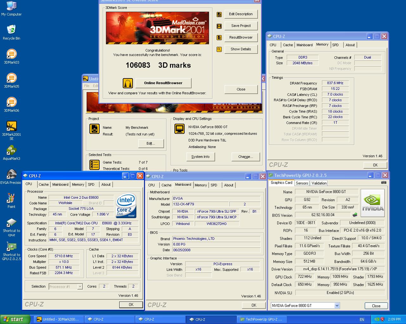The image size is (406, 324).
Task: Click ResultBrowser button
Action: (x=241, y=38)
